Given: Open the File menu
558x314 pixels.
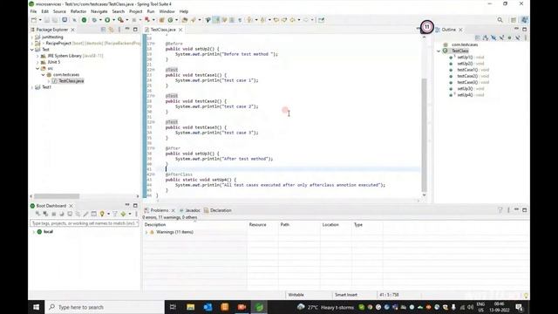Looking at the screenshot, I should [33, 11].
